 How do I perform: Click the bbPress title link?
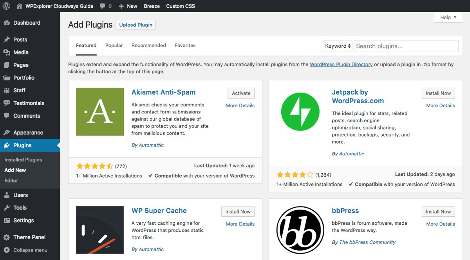(345, 211)
